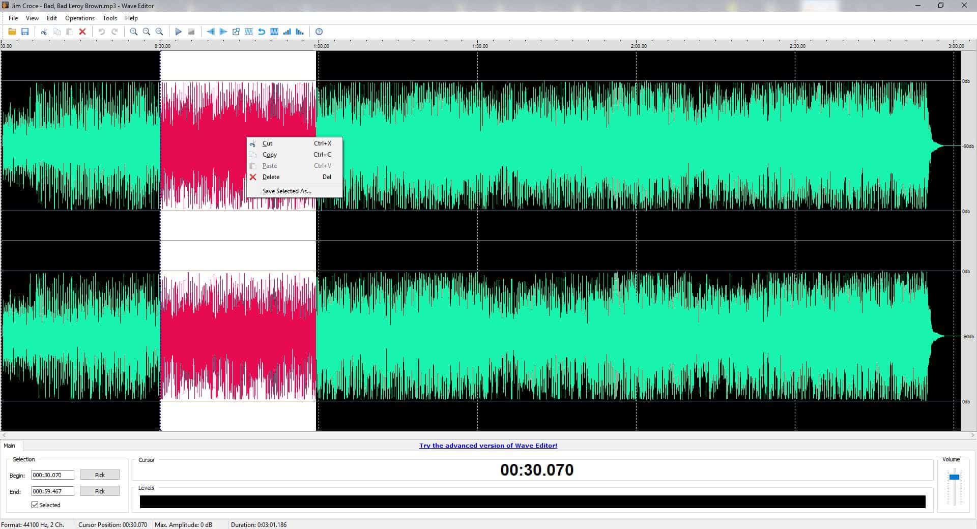Switch to the Main tab
The width and height of the screenshot is (977, 529).
[x=10, y=446]
